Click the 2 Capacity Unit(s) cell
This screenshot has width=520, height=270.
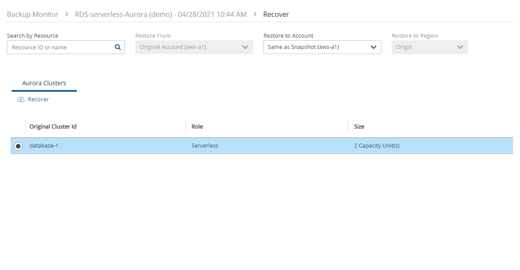click(x=377, y=146)
